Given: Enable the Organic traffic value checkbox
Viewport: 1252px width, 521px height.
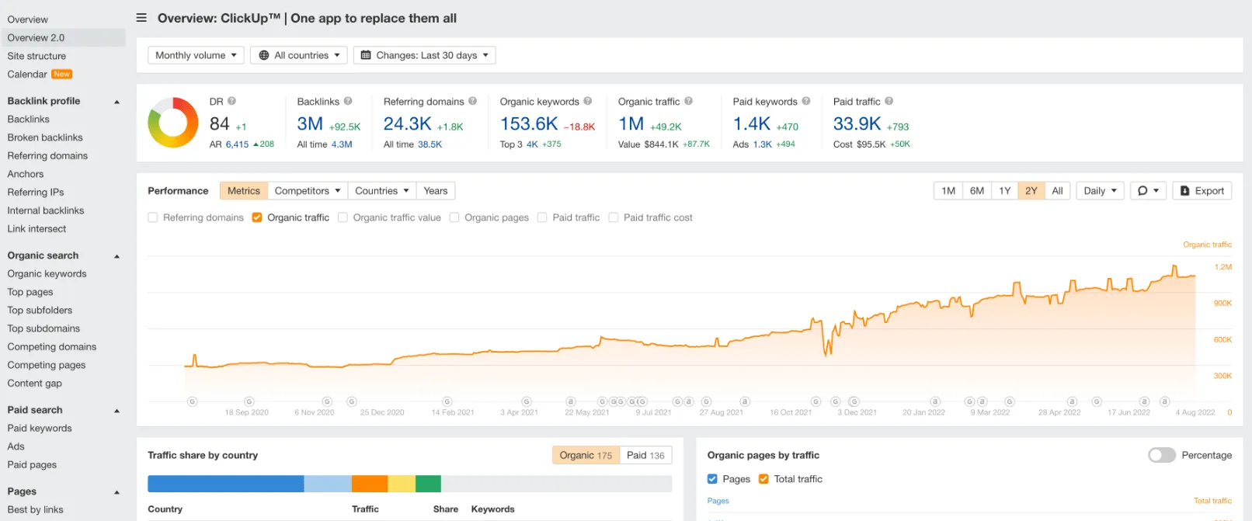Looking at the screenshot, I should pyautogui.click(x=343, y=217).
